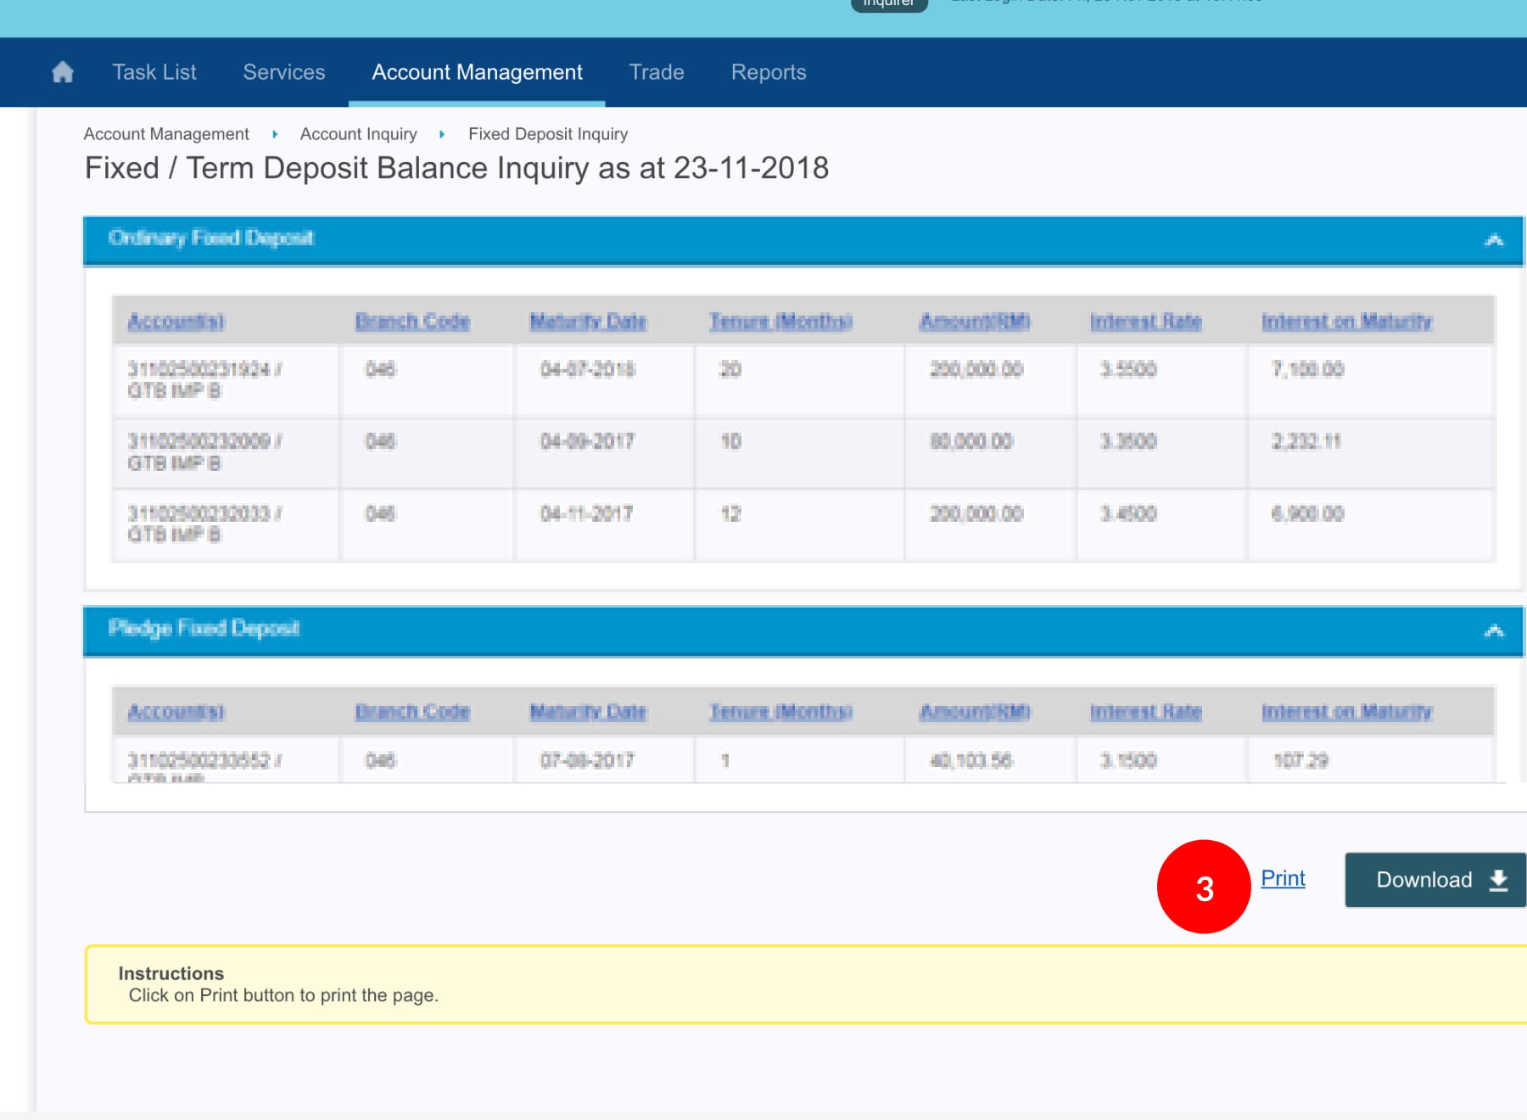The image size is (1527, 1120).
Task: Click Account Management breadcrumb link
Action: [x=166, y=134]
